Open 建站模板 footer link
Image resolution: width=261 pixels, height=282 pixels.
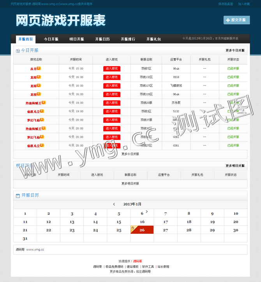[133, 266]
